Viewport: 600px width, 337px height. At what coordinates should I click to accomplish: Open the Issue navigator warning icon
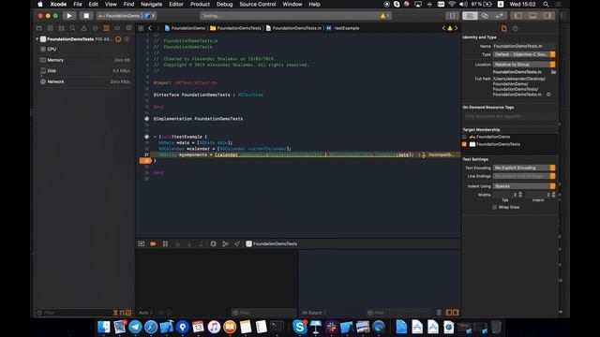click(83, 28)
